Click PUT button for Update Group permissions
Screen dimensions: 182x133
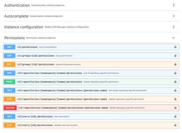[x=10, y=64]
